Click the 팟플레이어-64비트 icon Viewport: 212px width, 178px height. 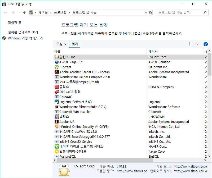click(x=57, y=151)
